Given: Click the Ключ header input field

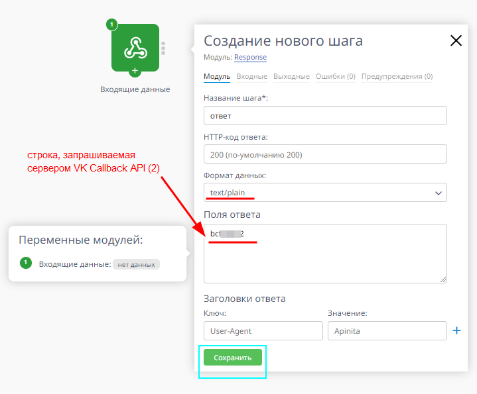Looking at the screenshot, I should pos(263,331).
